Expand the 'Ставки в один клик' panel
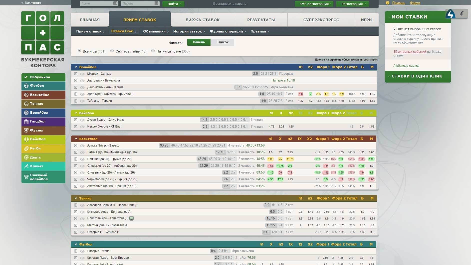Image resolution: width=471 pixels, height=265 pixels. [x=389, y=76]
